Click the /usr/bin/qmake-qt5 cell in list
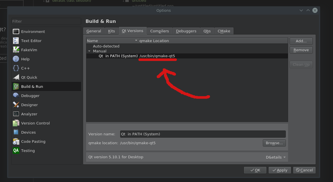The height and width of the screenshot is (182, 333). [x=157, y=56]
